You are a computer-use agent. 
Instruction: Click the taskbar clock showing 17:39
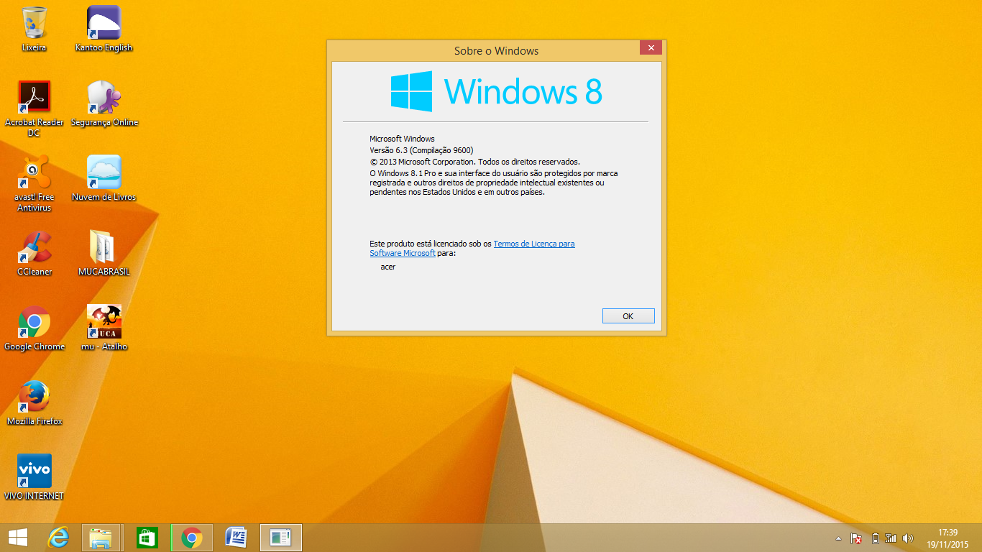[x=947, y=538]
